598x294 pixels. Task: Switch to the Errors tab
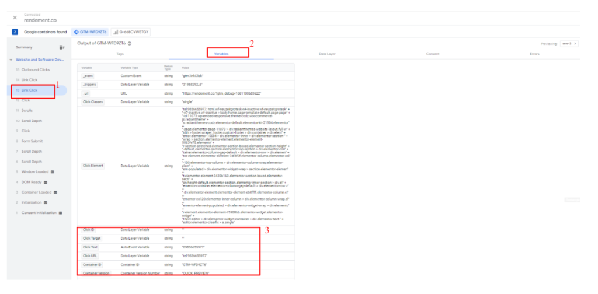[534, 54]
